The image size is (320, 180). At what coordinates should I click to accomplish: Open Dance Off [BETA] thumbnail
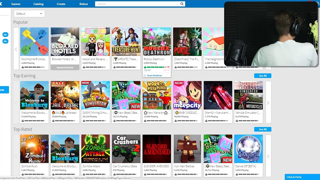[x=248, y=149]
